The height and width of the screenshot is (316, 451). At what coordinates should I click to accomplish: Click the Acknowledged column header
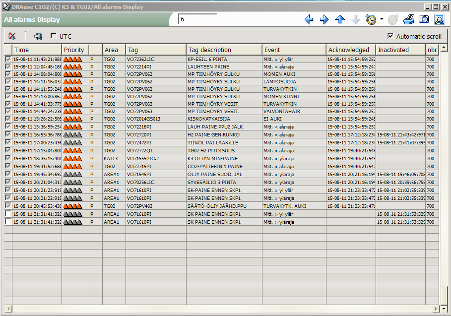(351, 50)
